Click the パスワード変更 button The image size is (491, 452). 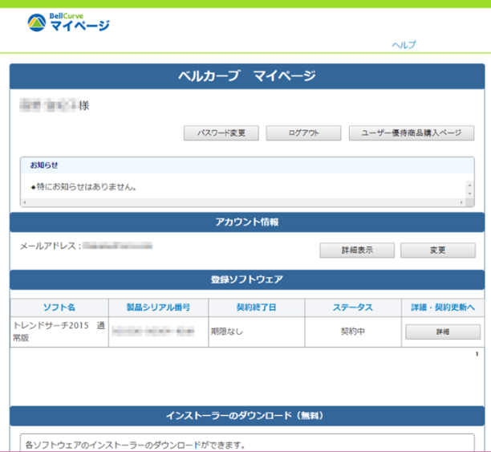221,133
